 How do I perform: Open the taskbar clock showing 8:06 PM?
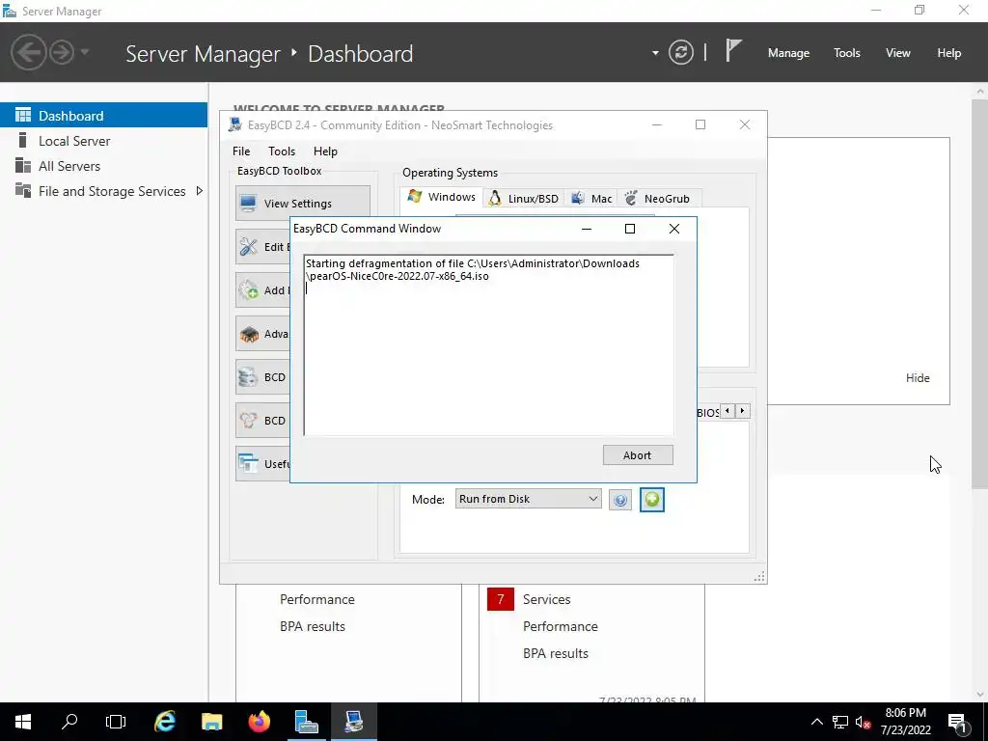pos(905,722)
